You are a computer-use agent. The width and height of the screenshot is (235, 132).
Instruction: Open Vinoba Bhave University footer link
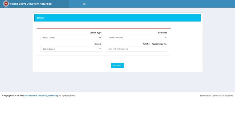click(41, 96)
